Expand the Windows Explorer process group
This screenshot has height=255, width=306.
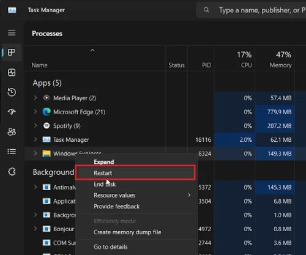[35, 153]
